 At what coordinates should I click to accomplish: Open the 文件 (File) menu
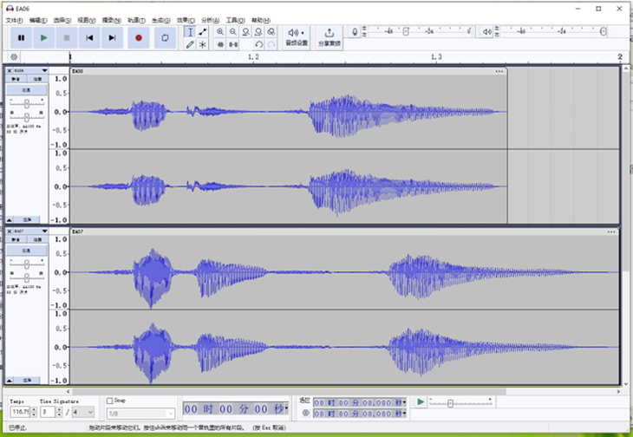coord(13,19)
